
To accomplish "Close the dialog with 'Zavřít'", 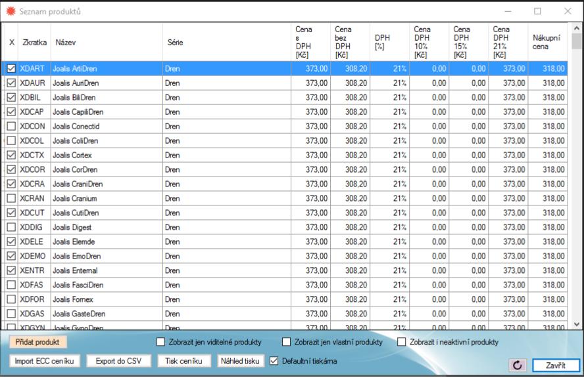I will (x=556, y=366).
